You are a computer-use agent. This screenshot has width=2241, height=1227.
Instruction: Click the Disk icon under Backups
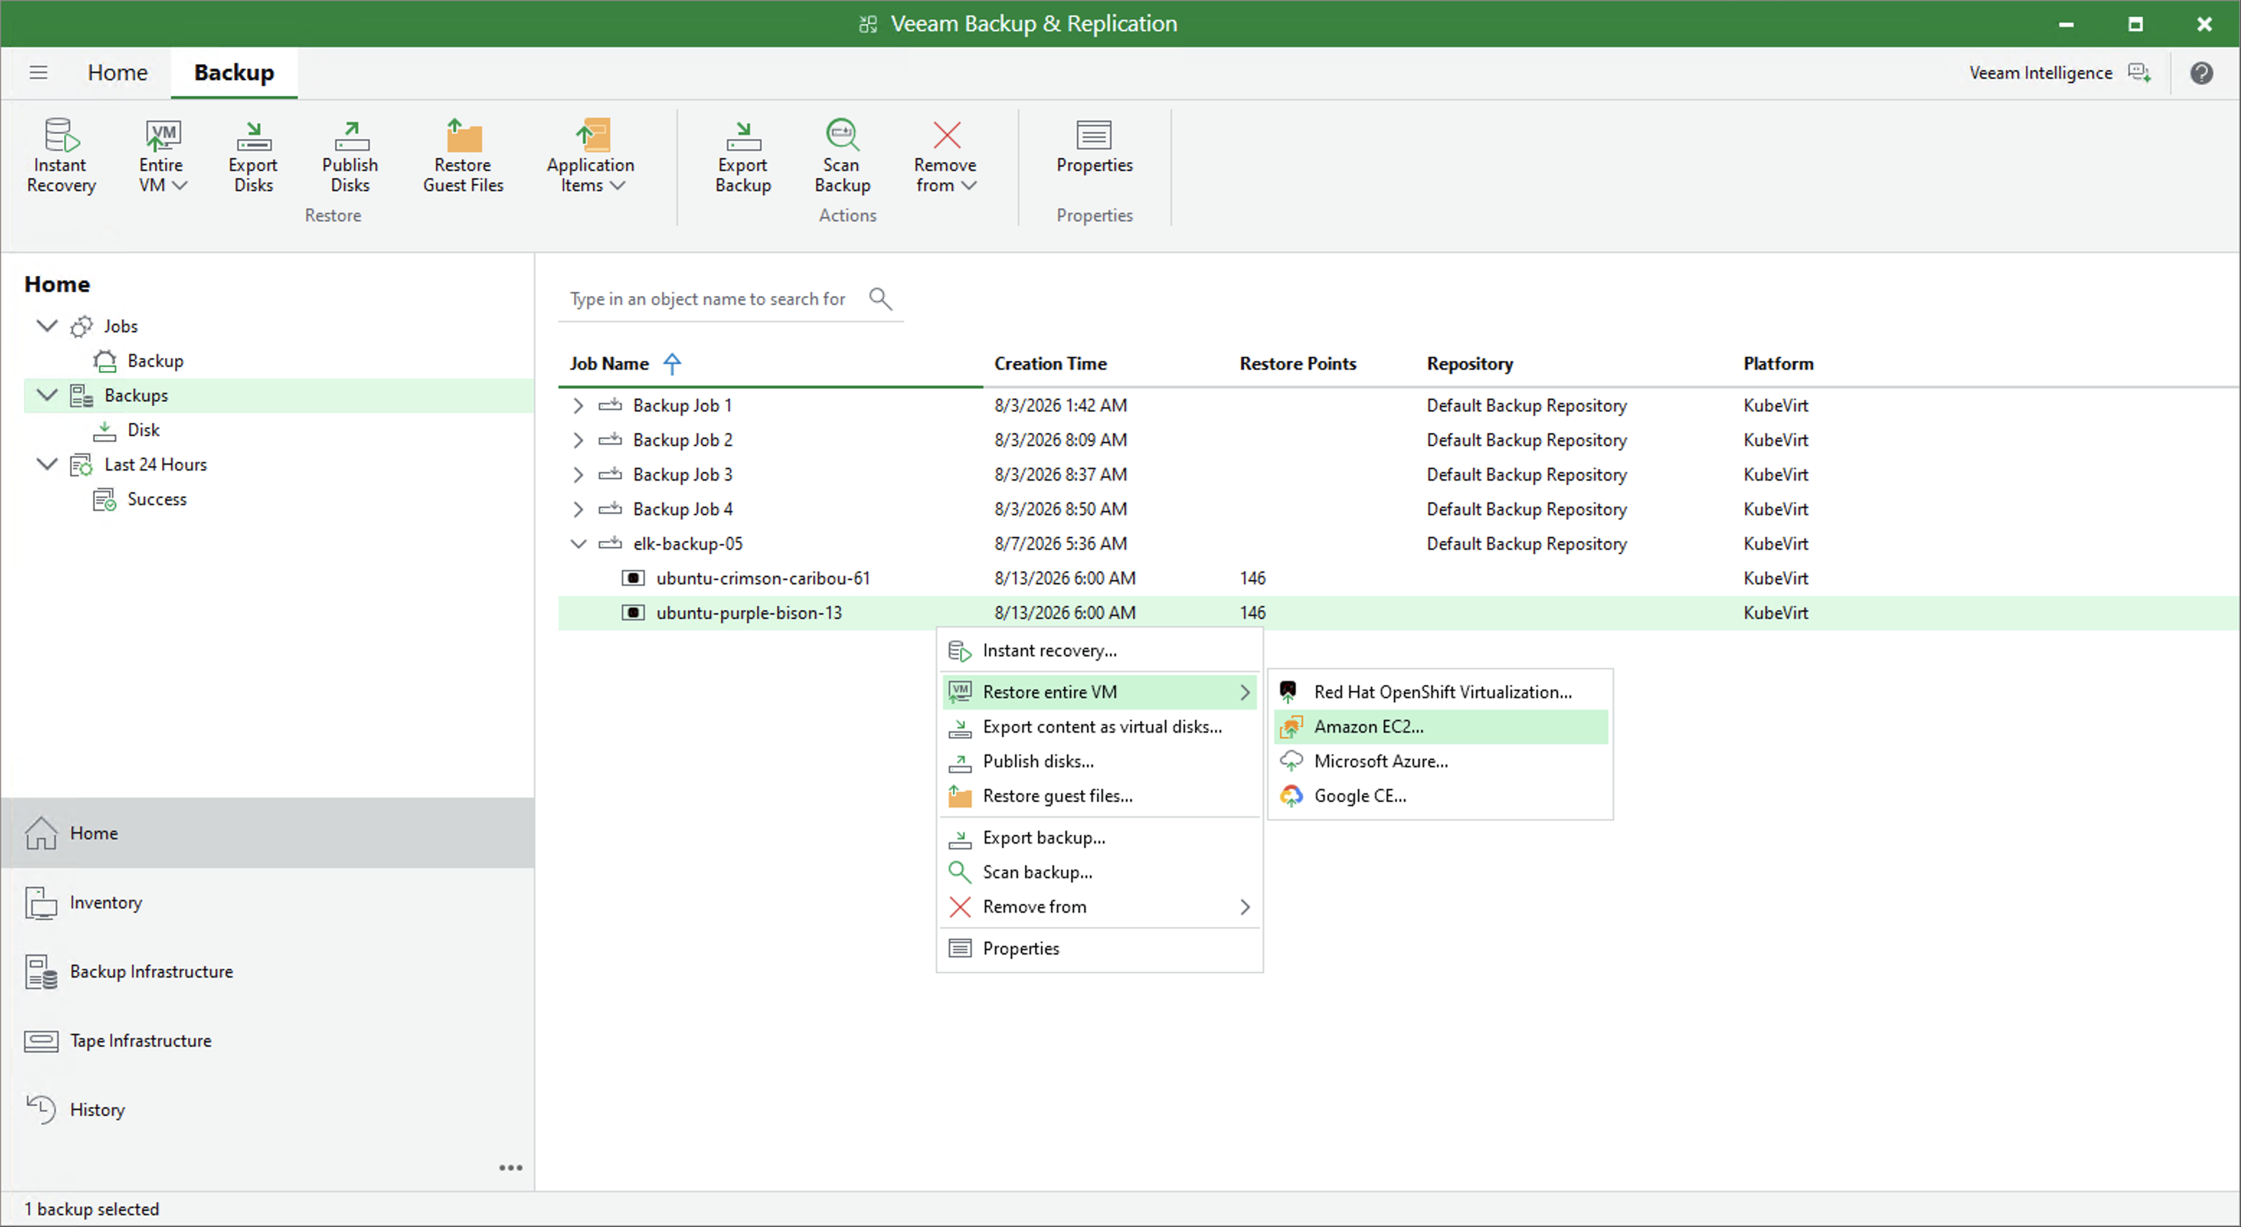pyautogui.click(x=104, y=430)
